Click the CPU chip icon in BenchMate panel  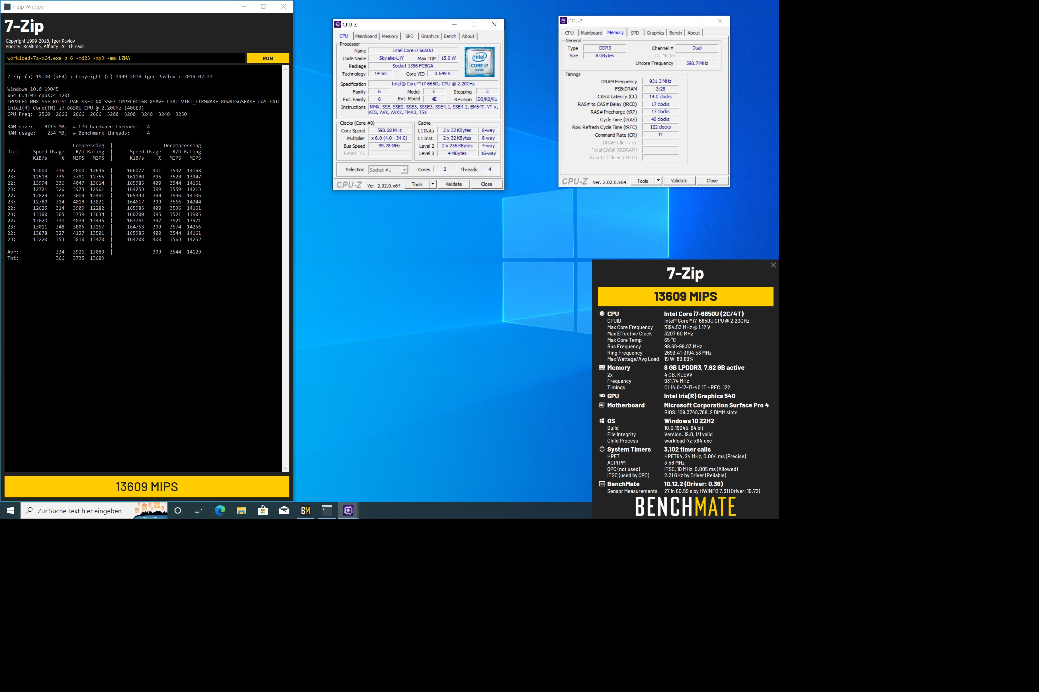click(602, 314)
